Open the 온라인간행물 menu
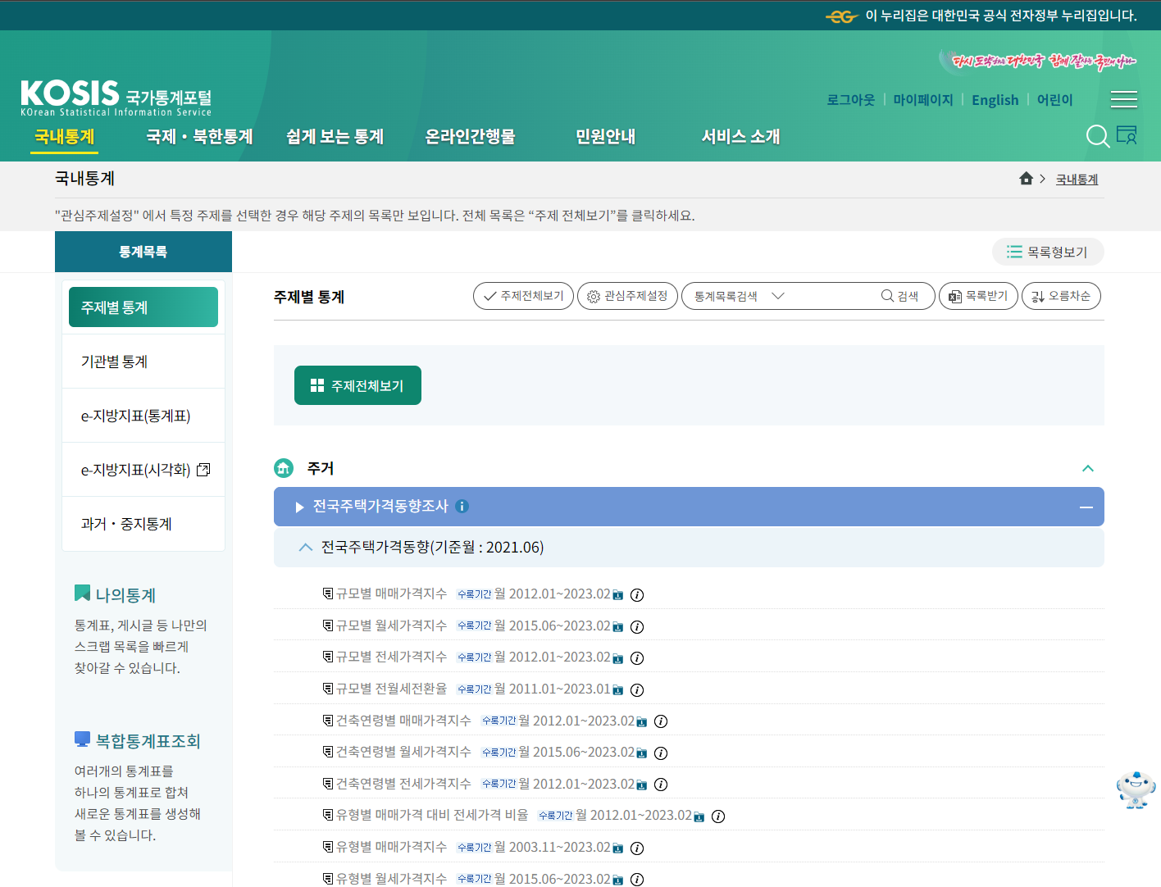Screen dimensions: 1161x887 470,136
